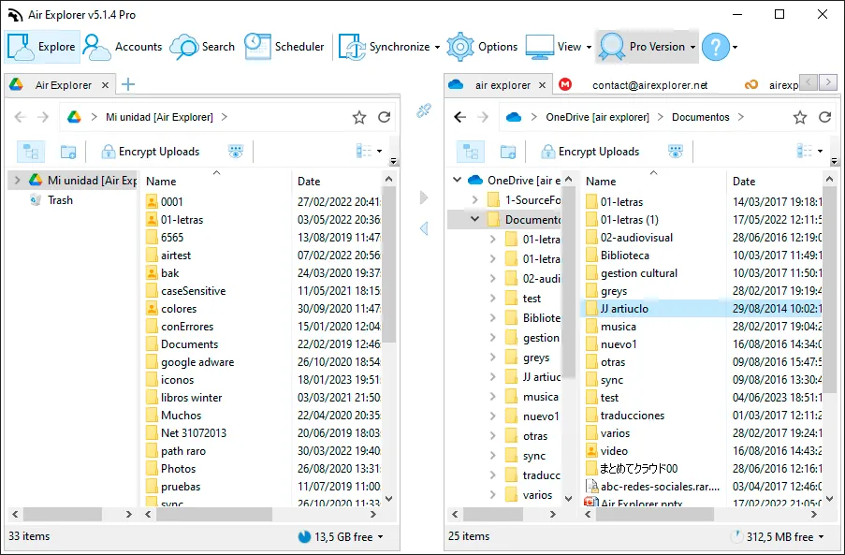Add the Documentos folder to favorites star
The height and width of the screenshot is (555, 845).
[800, 117]
